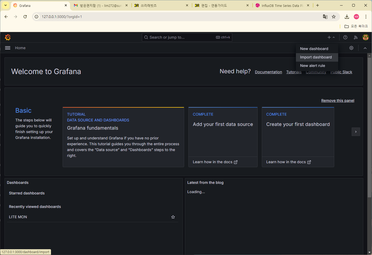Viewport: 372px width, 255px height.
Task: Select New dashboard menu item
Action: click(317, 49)
